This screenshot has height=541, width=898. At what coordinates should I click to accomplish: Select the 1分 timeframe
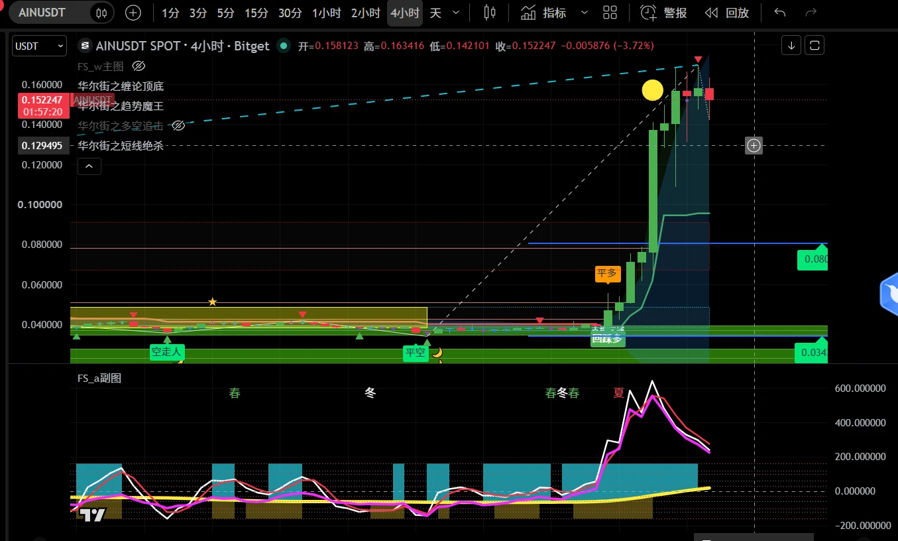pos(170,13)
